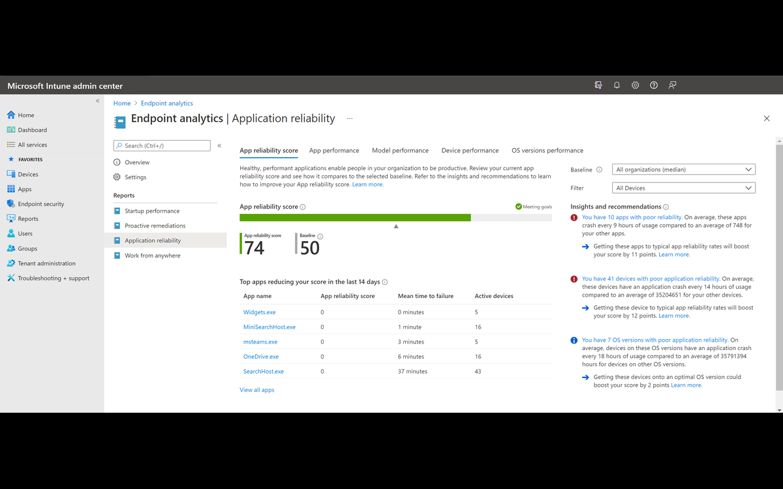Screen dimensions: 783x489
Task: Open the portal Cloud Shell icon
Action: [x=598, y=85]
